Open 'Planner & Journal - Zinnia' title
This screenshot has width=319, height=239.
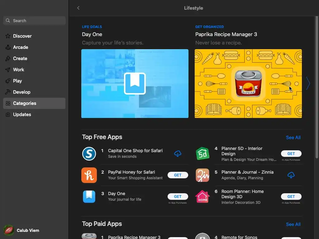point(247,172)
